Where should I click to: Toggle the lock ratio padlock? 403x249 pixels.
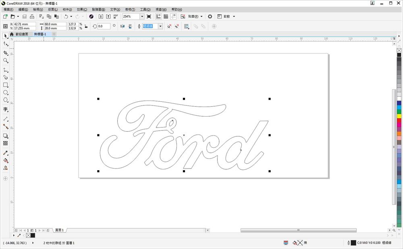(x=86, y=26)
